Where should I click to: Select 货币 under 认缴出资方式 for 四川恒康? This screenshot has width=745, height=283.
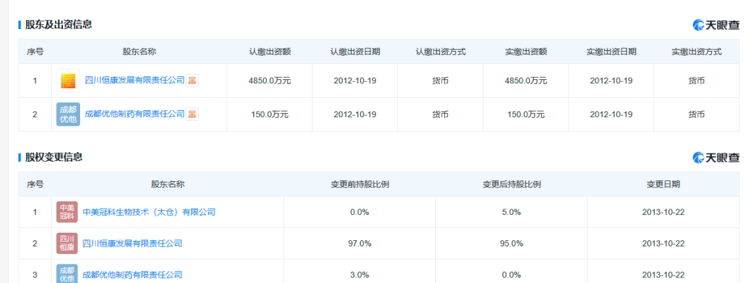coord(440,81)
